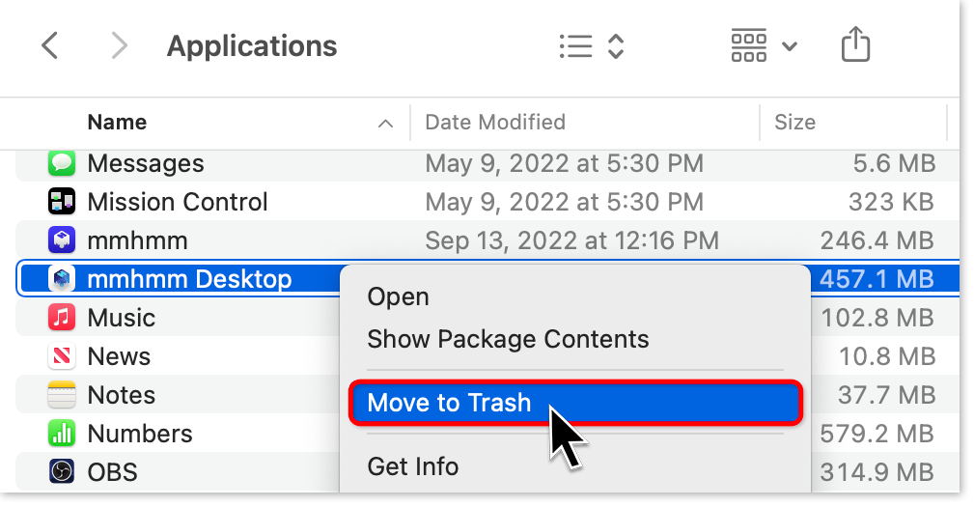Sort by Date Modified column
The image size is (974, 507).
pyautogui.click(x=495, y=123)
